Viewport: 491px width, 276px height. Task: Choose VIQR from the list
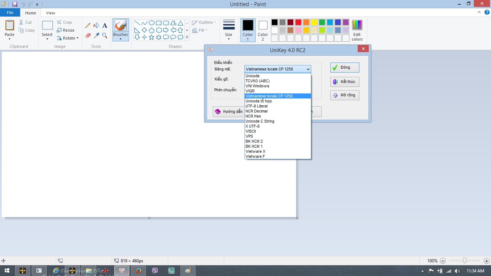tap(277, 91)
